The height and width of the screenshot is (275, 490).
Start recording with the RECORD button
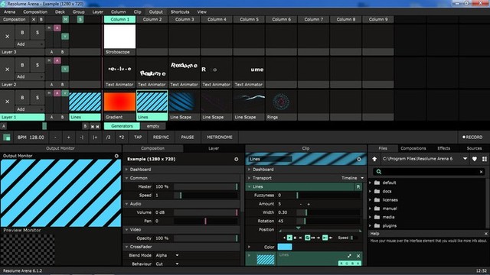click(x=472, y=137)
